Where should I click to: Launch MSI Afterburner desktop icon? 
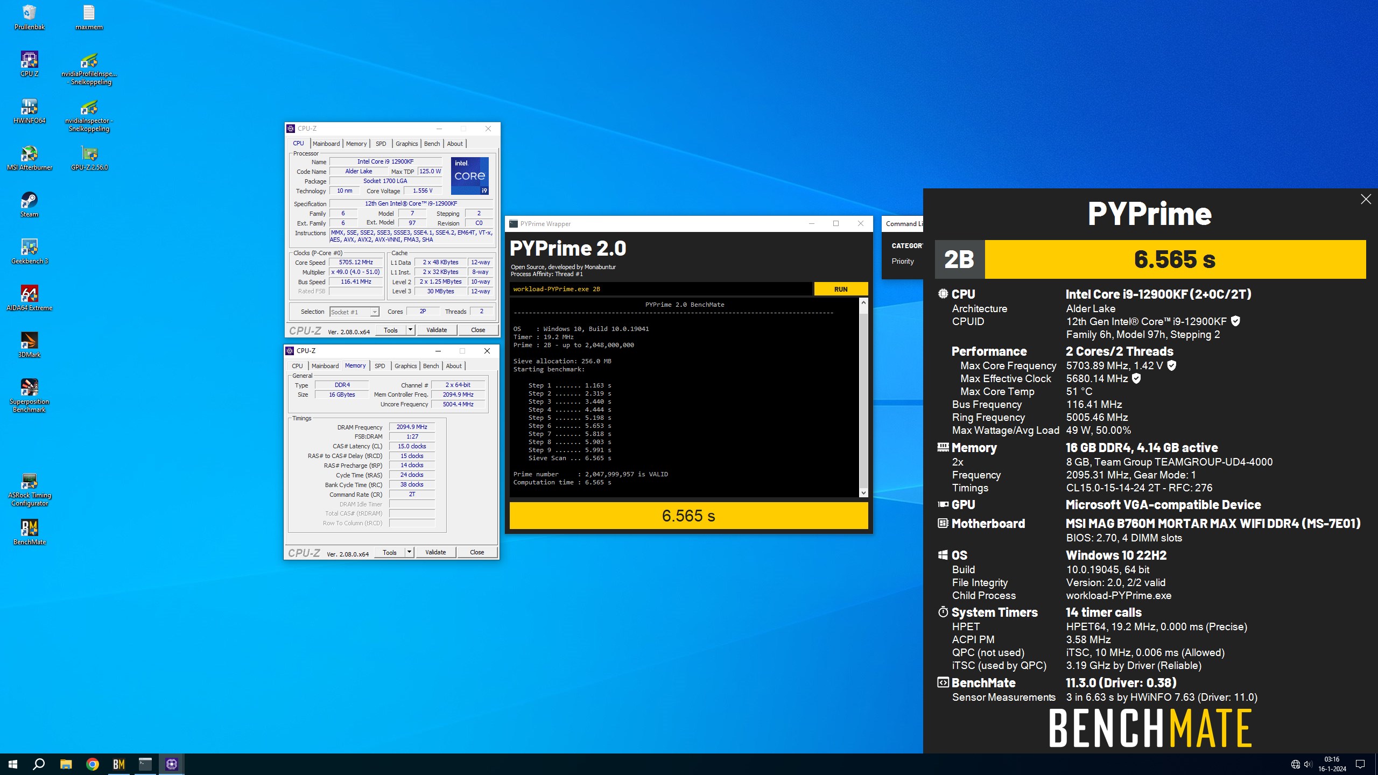30,158
